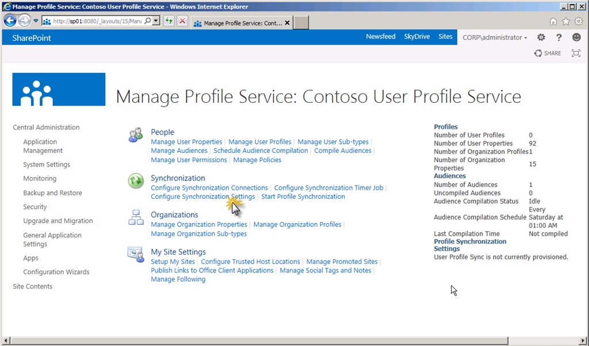This screenshot has width=589, height=346.
Task: Click the smiley feedback icon
Action: [576, 37]
